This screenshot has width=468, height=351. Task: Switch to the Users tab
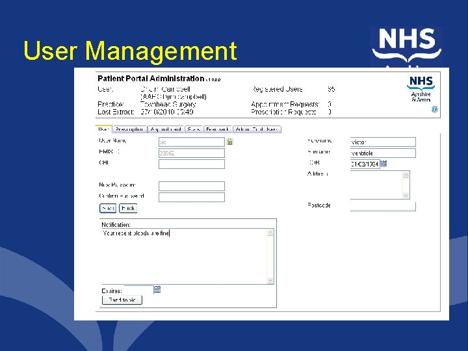tap(103, 129)
